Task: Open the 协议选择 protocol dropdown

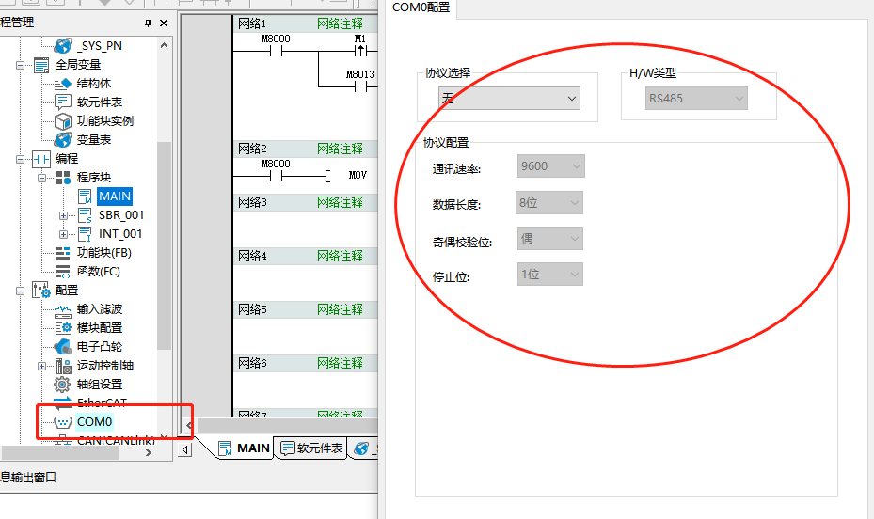Action: [x=509, y=99]
